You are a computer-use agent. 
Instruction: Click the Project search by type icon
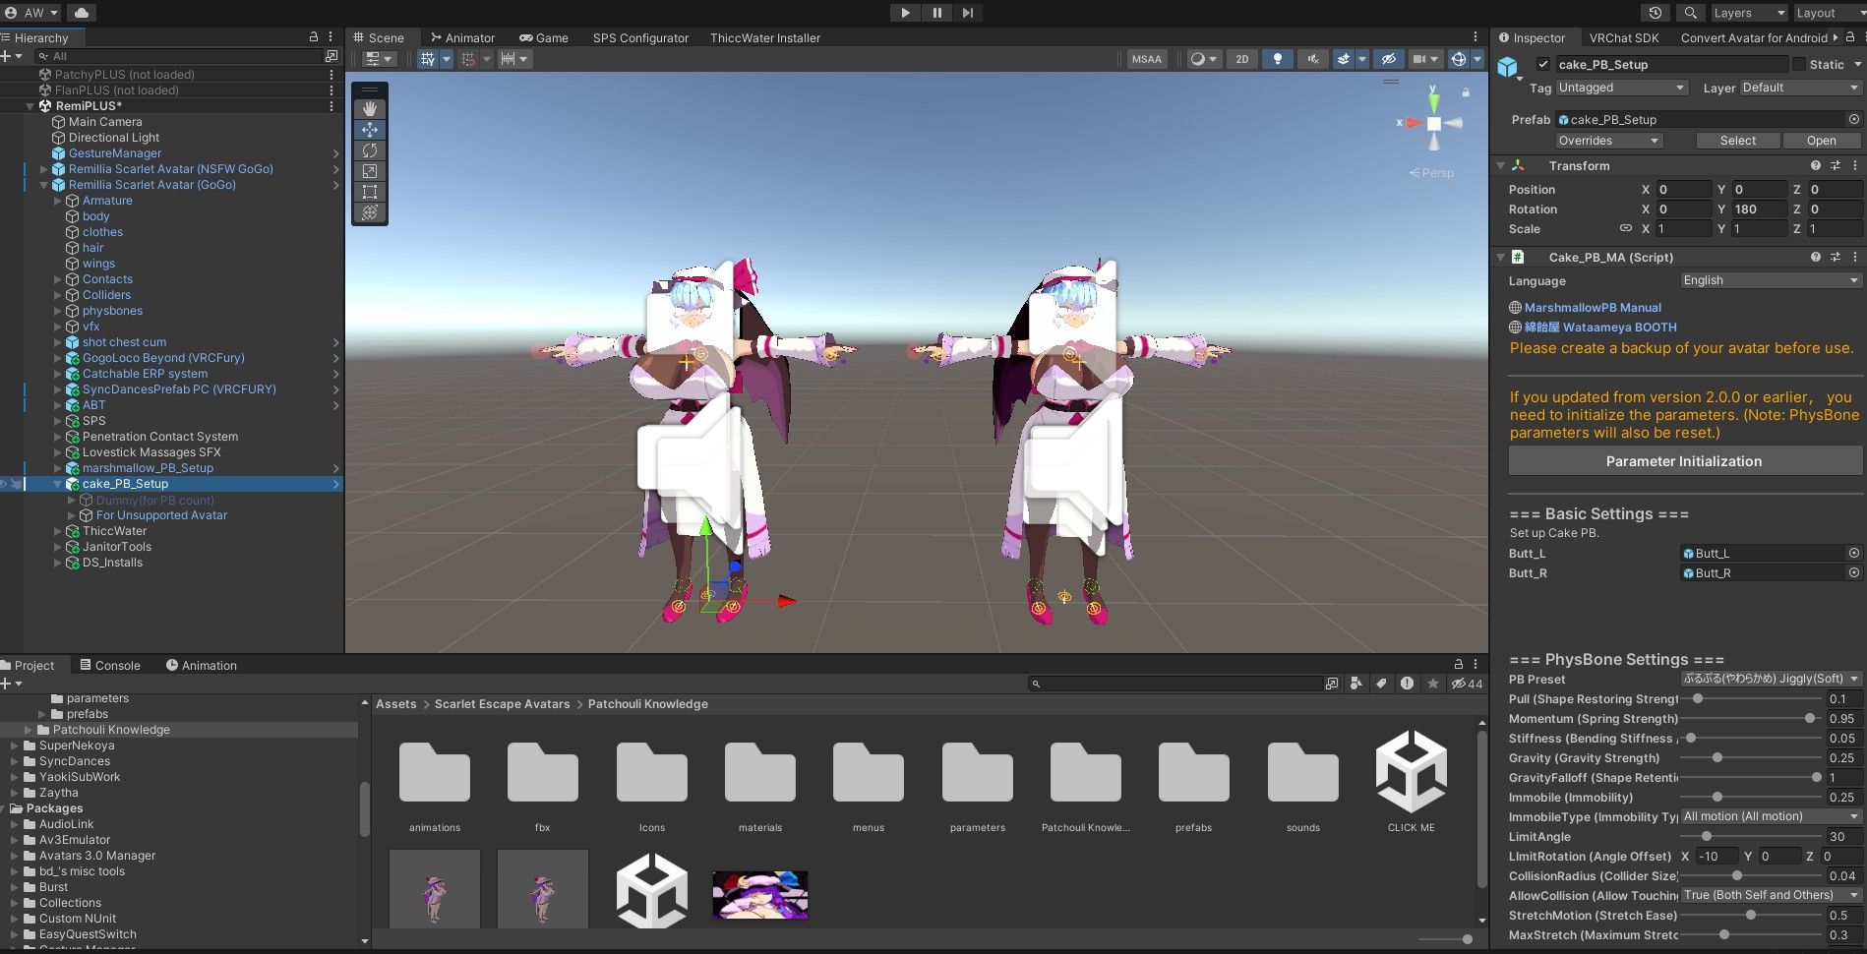[1356, 684]
